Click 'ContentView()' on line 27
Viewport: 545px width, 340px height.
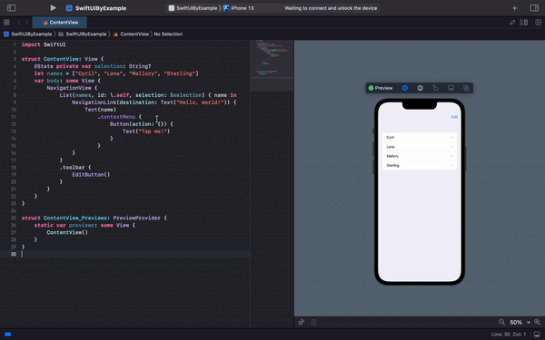click(67, 232)
